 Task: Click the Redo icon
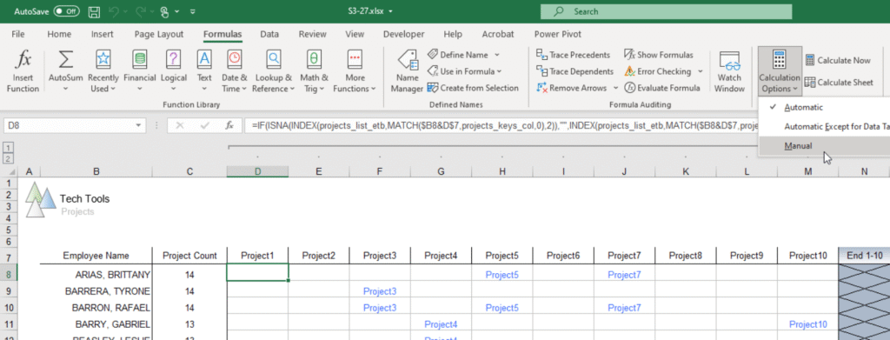[141, 11]
